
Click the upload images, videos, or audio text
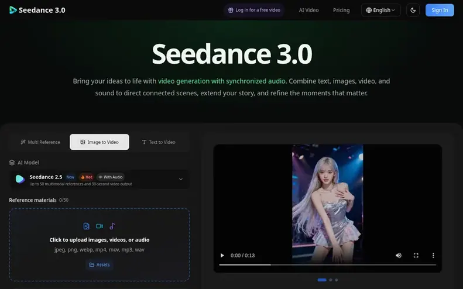point(100,240)
